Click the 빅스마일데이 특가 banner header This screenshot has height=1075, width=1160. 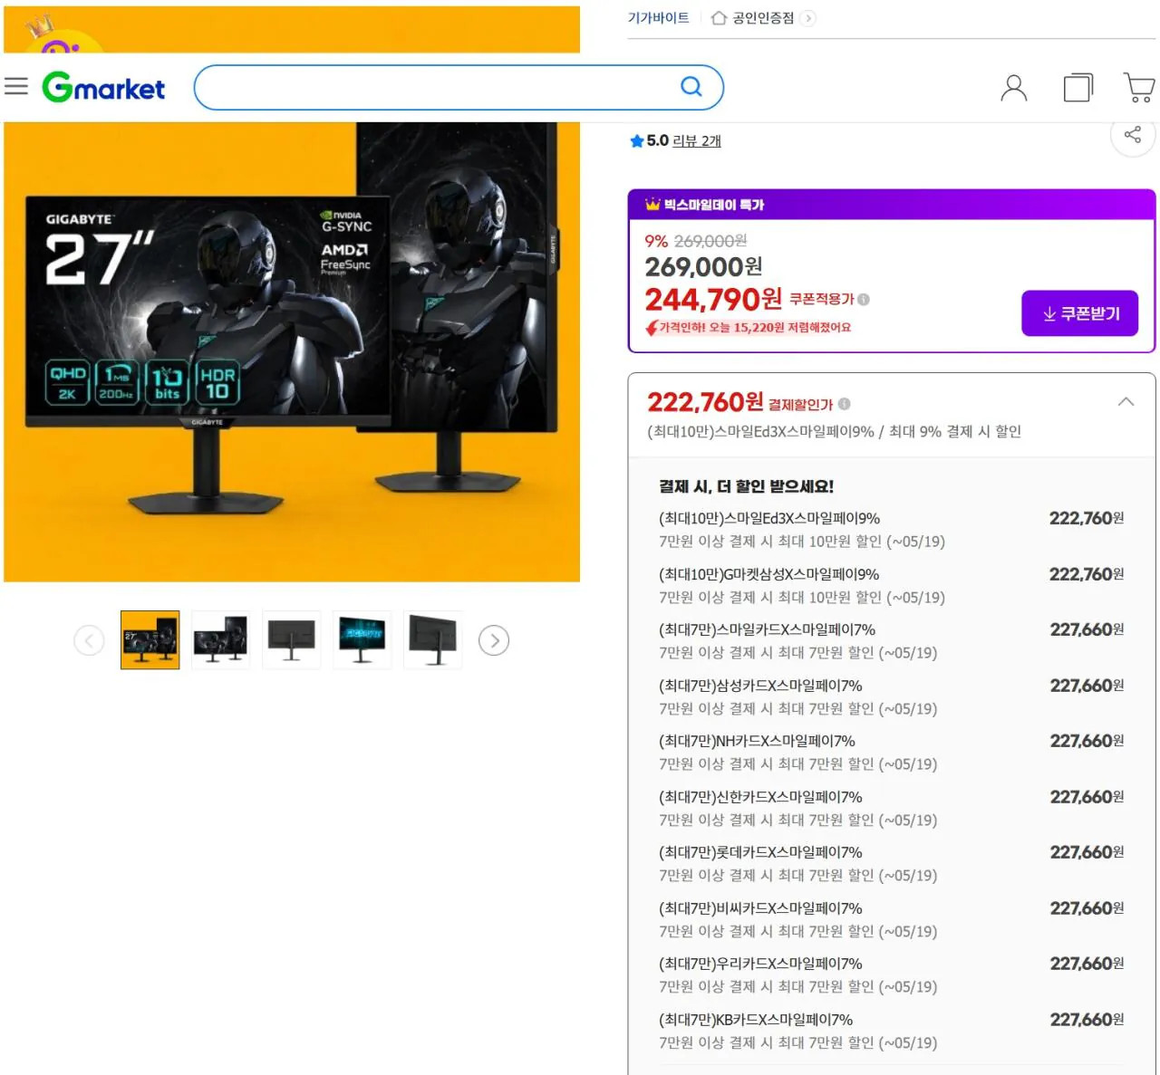tap(891, 205)
